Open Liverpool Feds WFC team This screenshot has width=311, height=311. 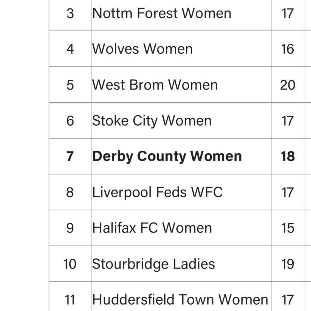(x=157, y=192)
